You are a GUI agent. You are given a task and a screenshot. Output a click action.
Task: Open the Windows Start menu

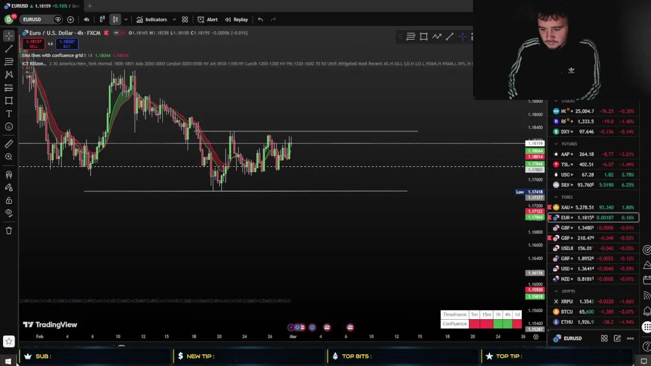click(8, 361)
